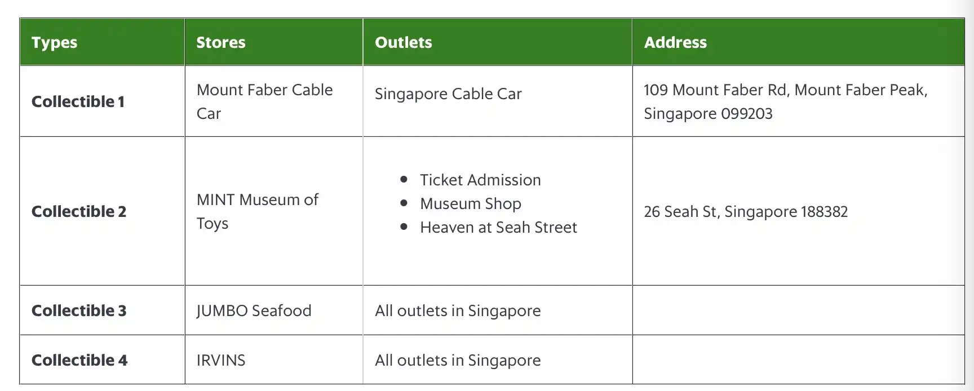Image resolution: width=974 pixels, height=391 pixels.
Task: Click the Singapore Cable Car outlet text
Action: [x=448, y=94]
